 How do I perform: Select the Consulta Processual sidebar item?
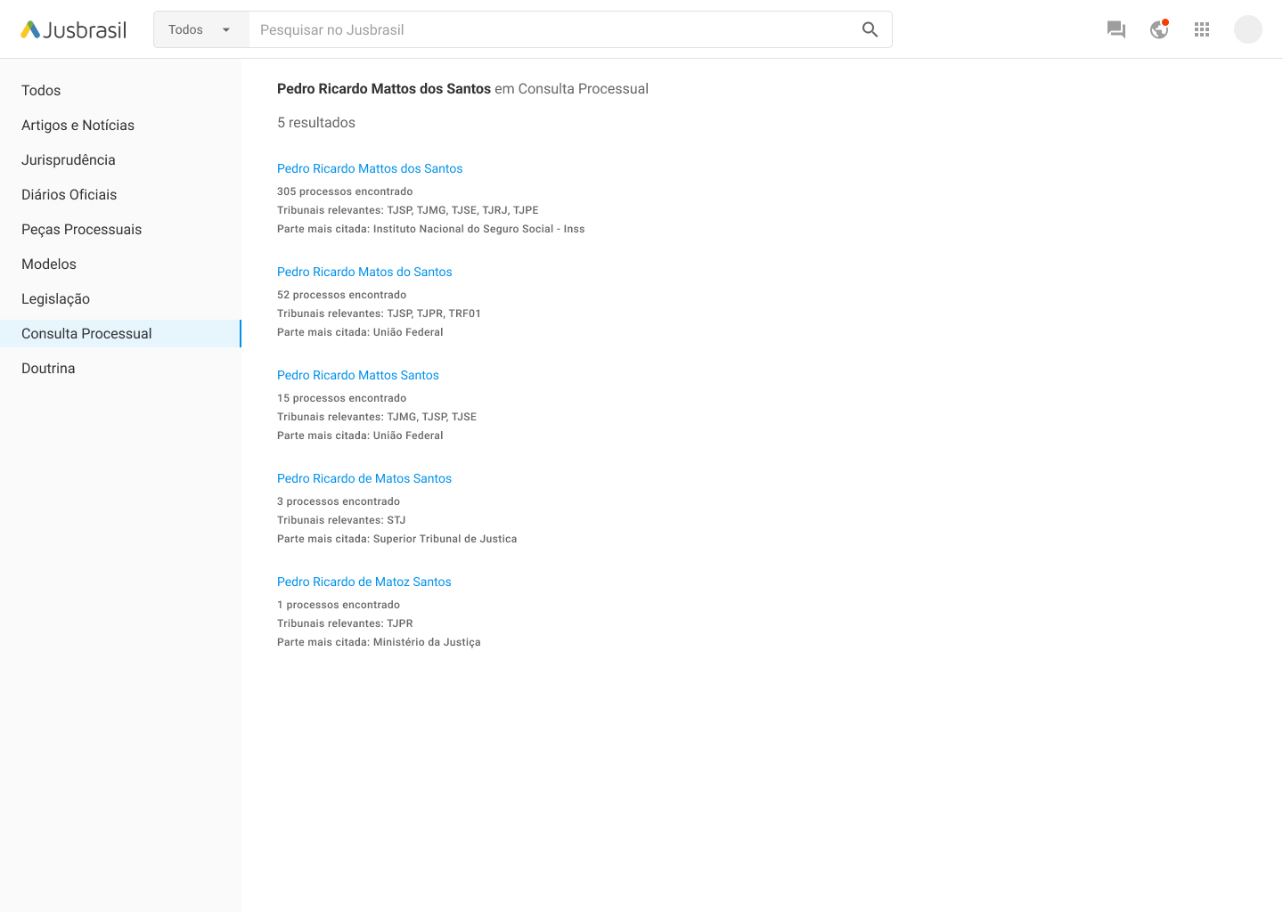tap(86, 334)
